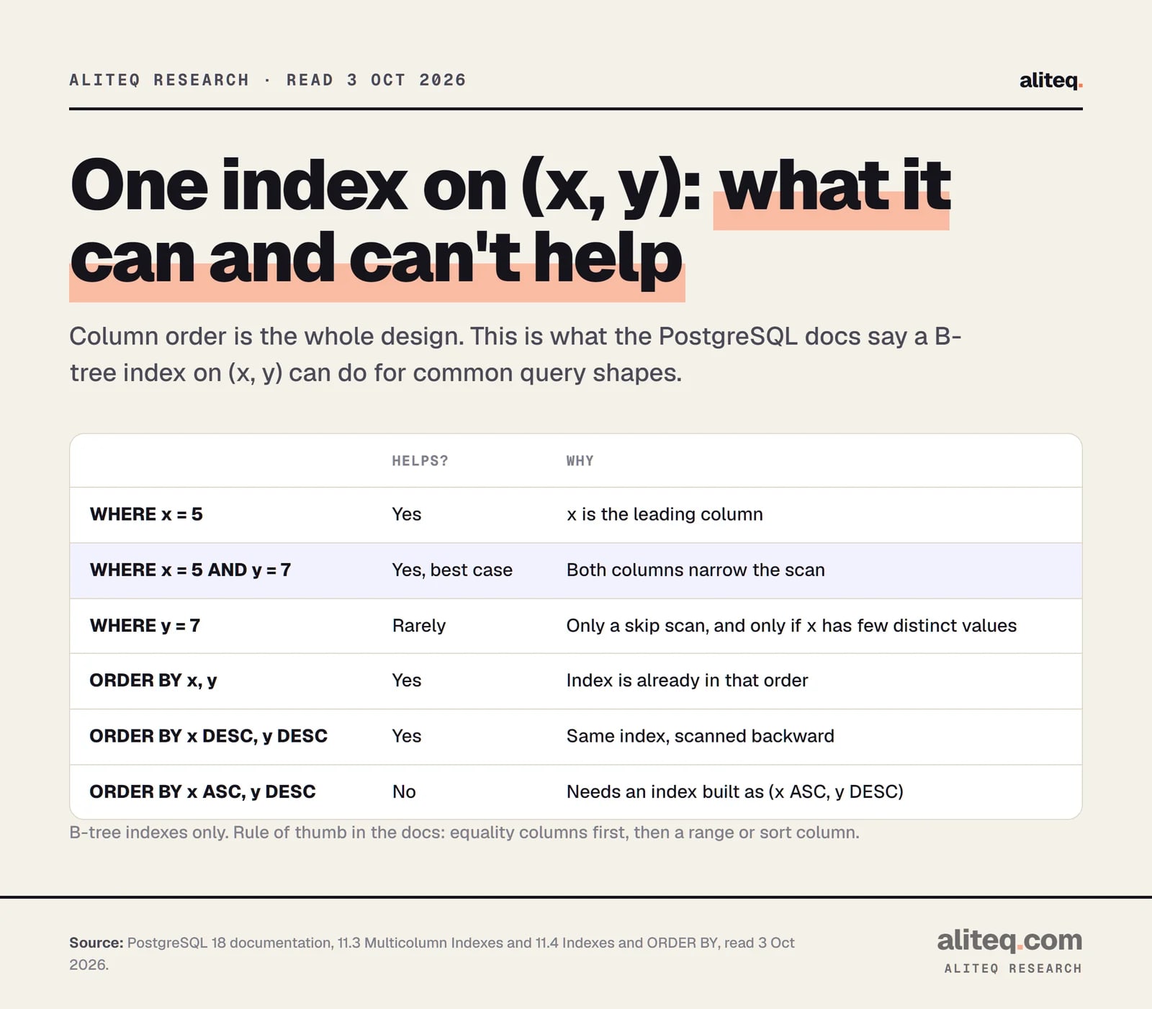
Task: Click the 'Yes, best case' cell
Action: click(x=452, y=570)
